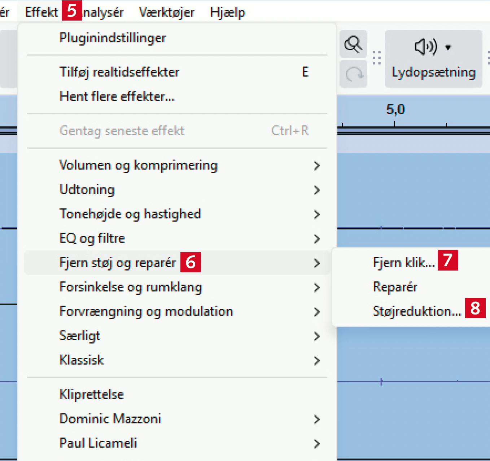
Task: Click Reparér in the submenu
Action: (x=395, y=287)
